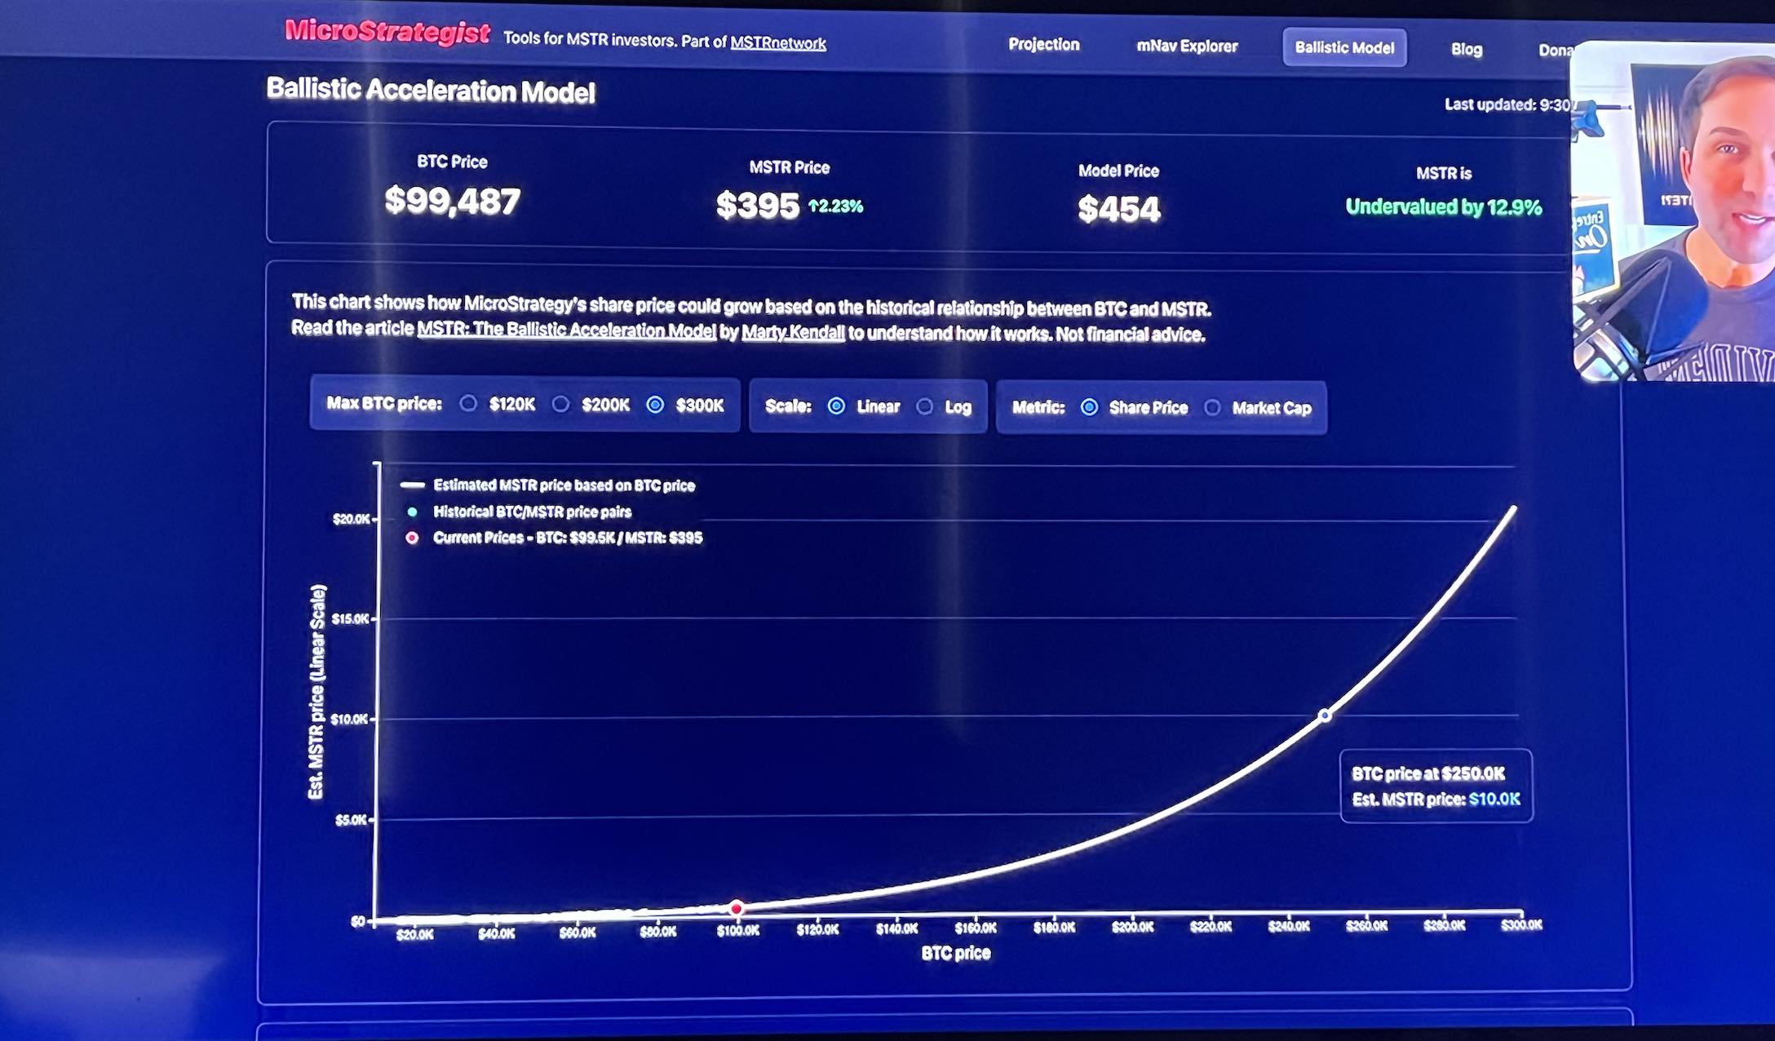Click the Ballistic Acceleration Model heading
The image size is (1775, 1041).
tap(431, 91)
